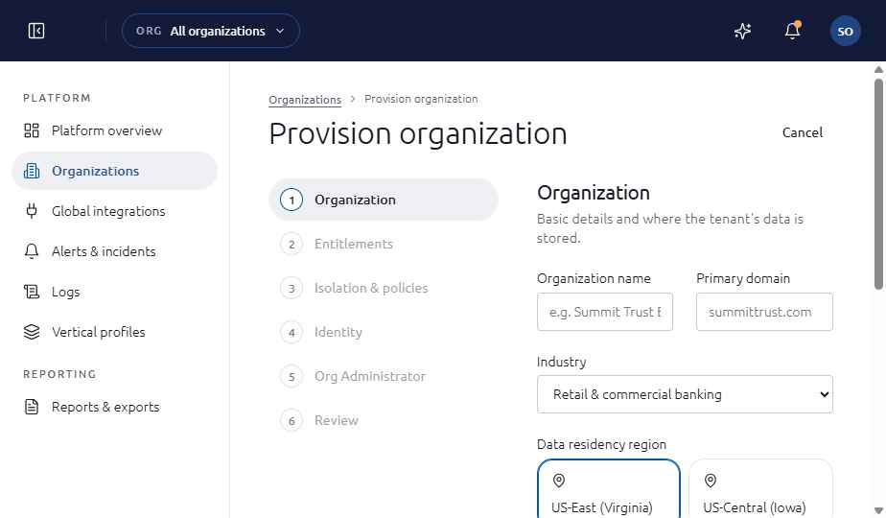Follow the Organizations breadcrumb link
886x518 pixels.
[x=305, y=100]
